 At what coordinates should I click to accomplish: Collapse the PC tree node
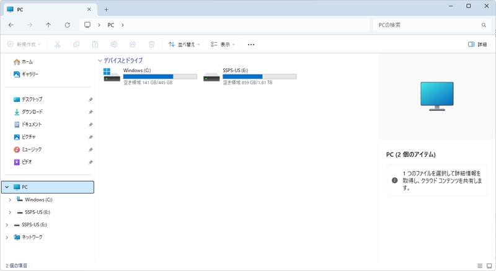pyautogui.click(x=7, y=187)
